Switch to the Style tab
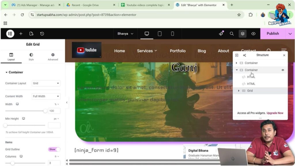The image size is (295, 166). [31, 56]
